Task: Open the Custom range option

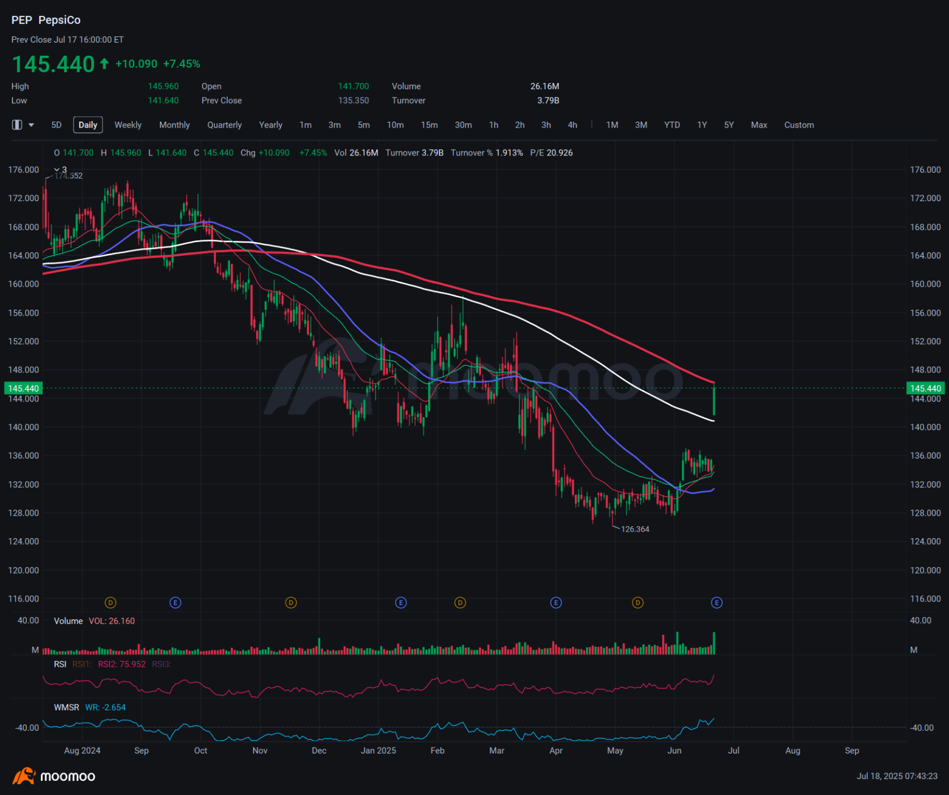Action: 799,125
